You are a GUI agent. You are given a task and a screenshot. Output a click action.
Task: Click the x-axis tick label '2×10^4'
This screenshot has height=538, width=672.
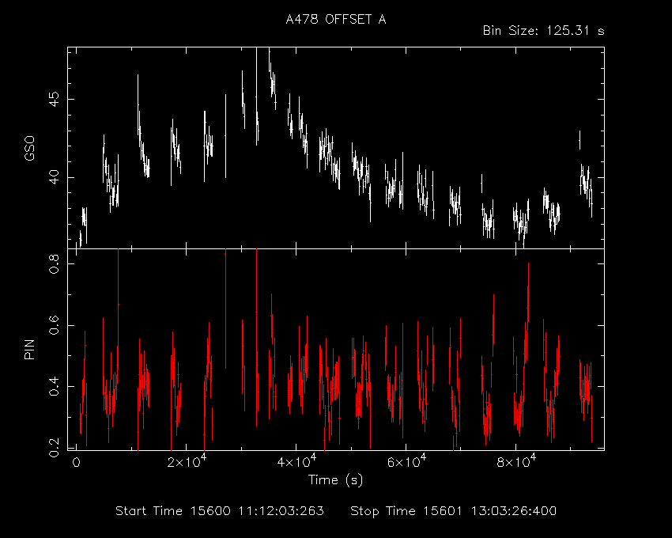[187, 461]
